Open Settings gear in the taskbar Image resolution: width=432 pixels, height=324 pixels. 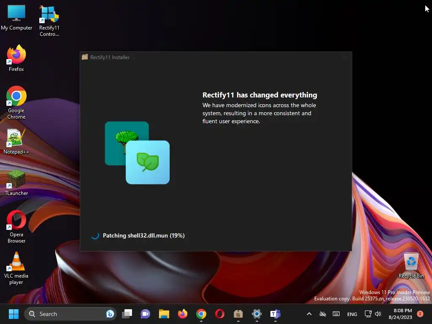pos(257,314)
